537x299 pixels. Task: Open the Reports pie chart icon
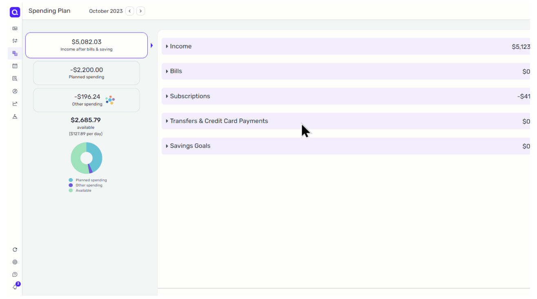pyautogui.click(x=15, y=91)
